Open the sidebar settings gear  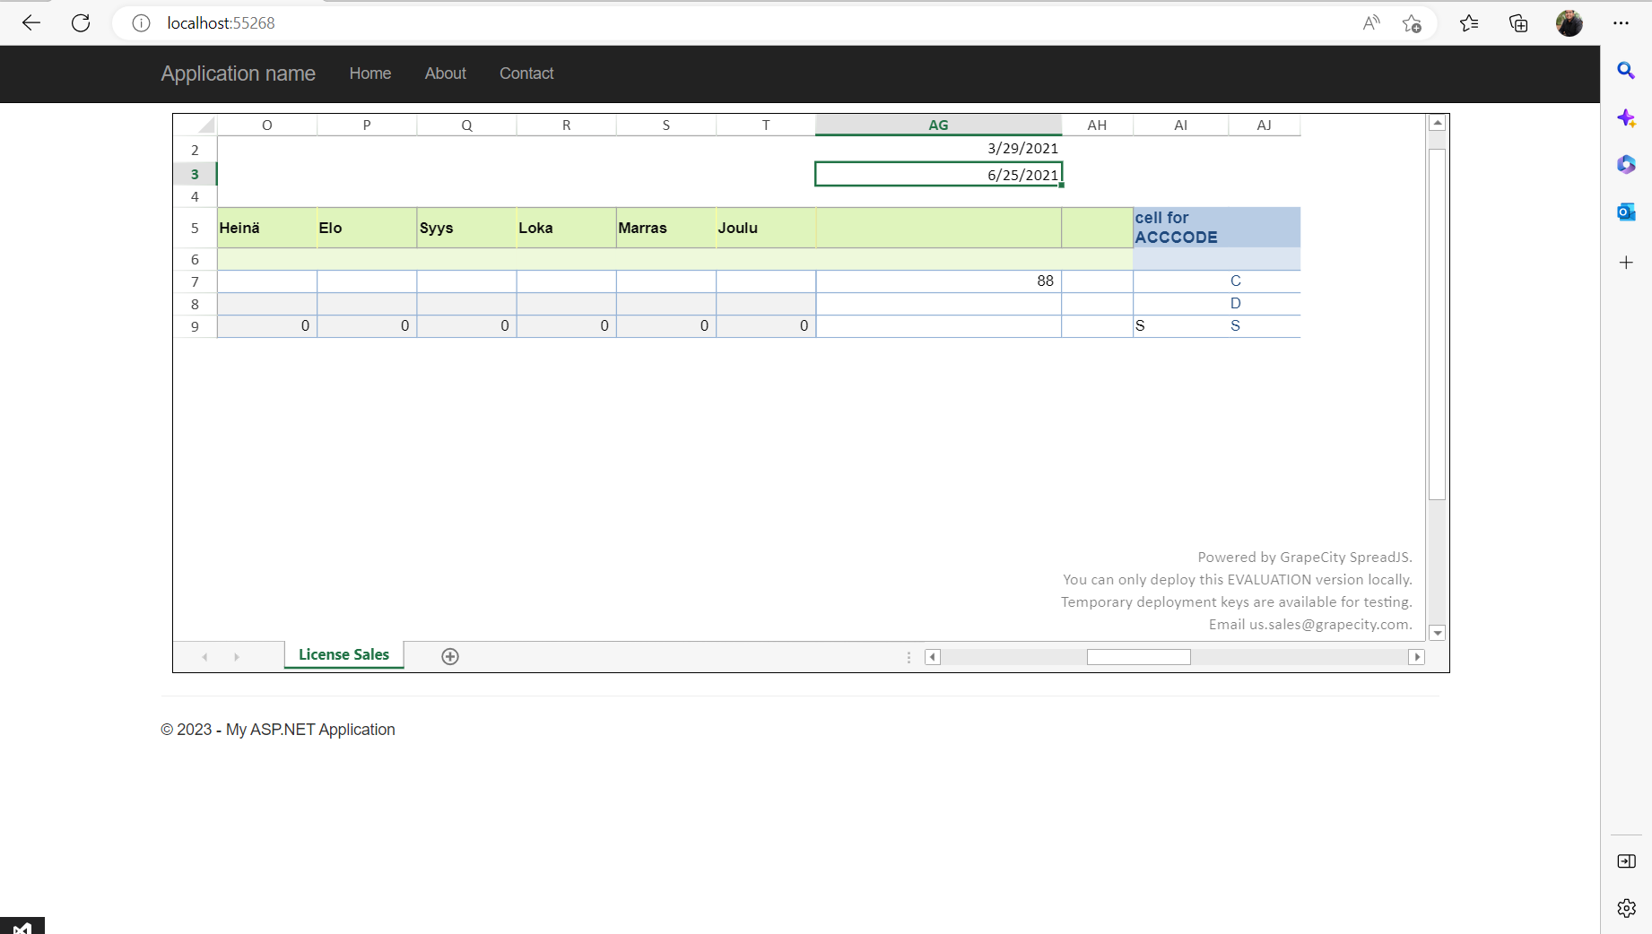pos(1626,908)
